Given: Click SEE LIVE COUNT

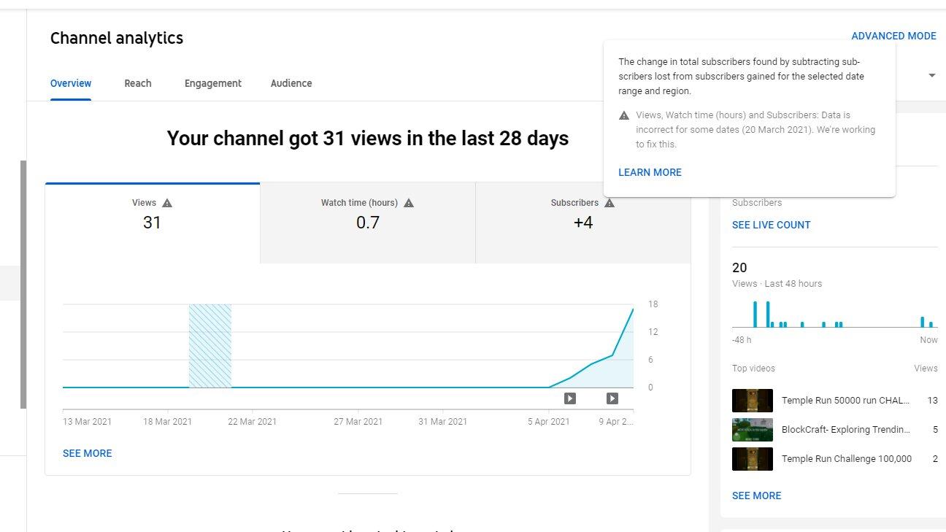Looking at the screenshot, I should (771, 225).
